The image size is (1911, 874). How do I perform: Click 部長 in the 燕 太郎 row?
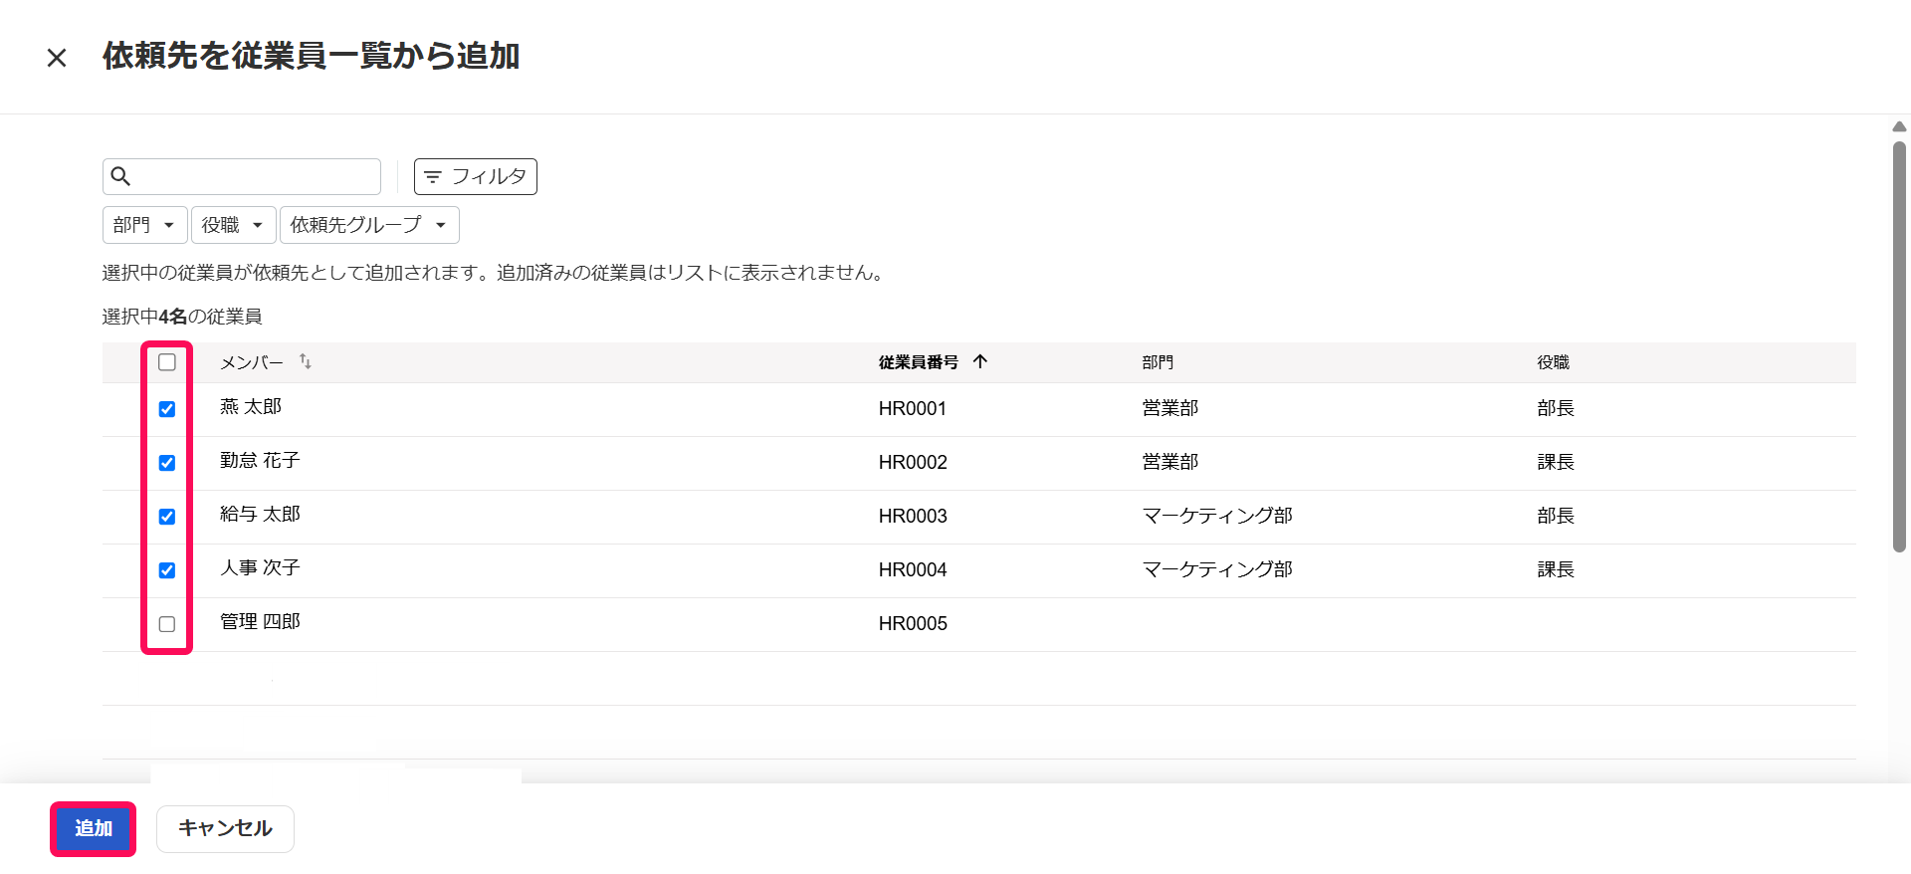(1556, 408)
